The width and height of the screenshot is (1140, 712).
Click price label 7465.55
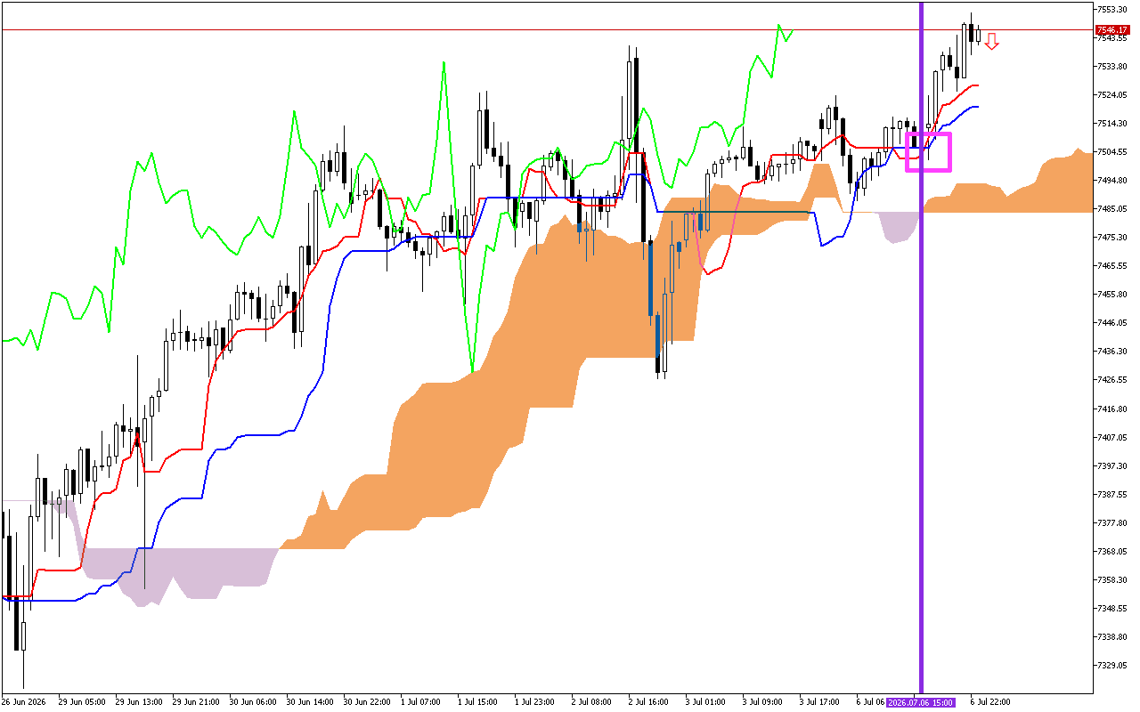[x=1113, y=265]
